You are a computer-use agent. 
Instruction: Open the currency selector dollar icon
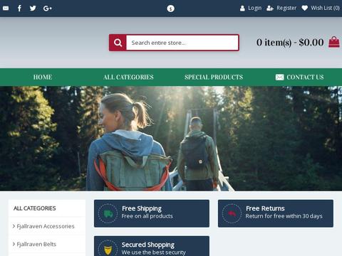click(x=170, y=9)
